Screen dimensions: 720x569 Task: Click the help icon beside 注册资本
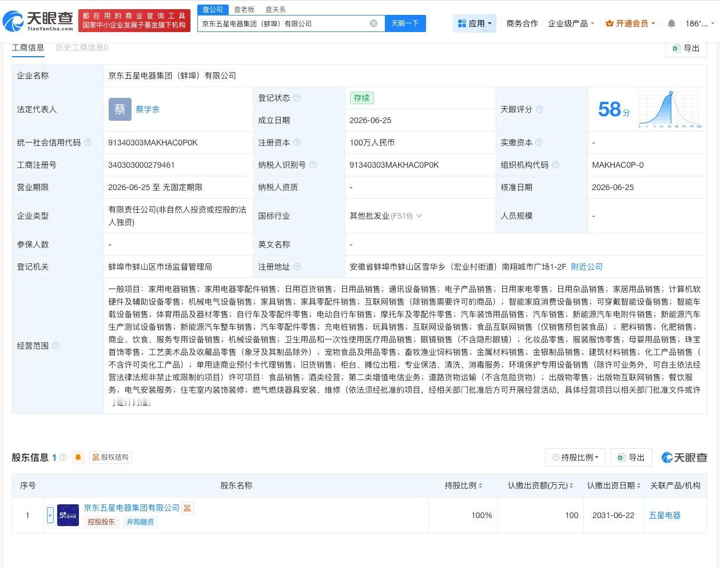point(297,143)
